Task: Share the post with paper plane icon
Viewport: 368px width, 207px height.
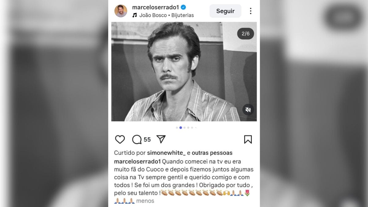Action: point(161,139)
